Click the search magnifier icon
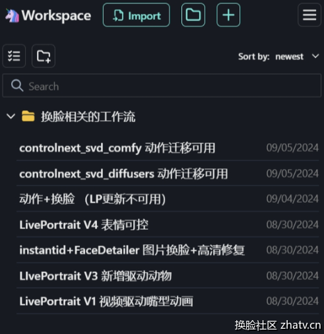Image resolution: width=324 pixels, height=334 pixels. point(17,85)
